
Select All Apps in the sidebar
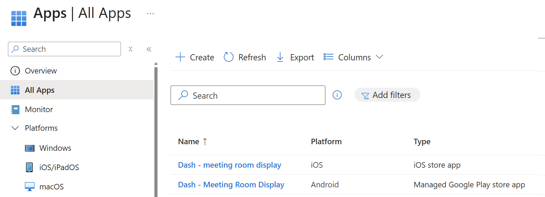[77, 90]
